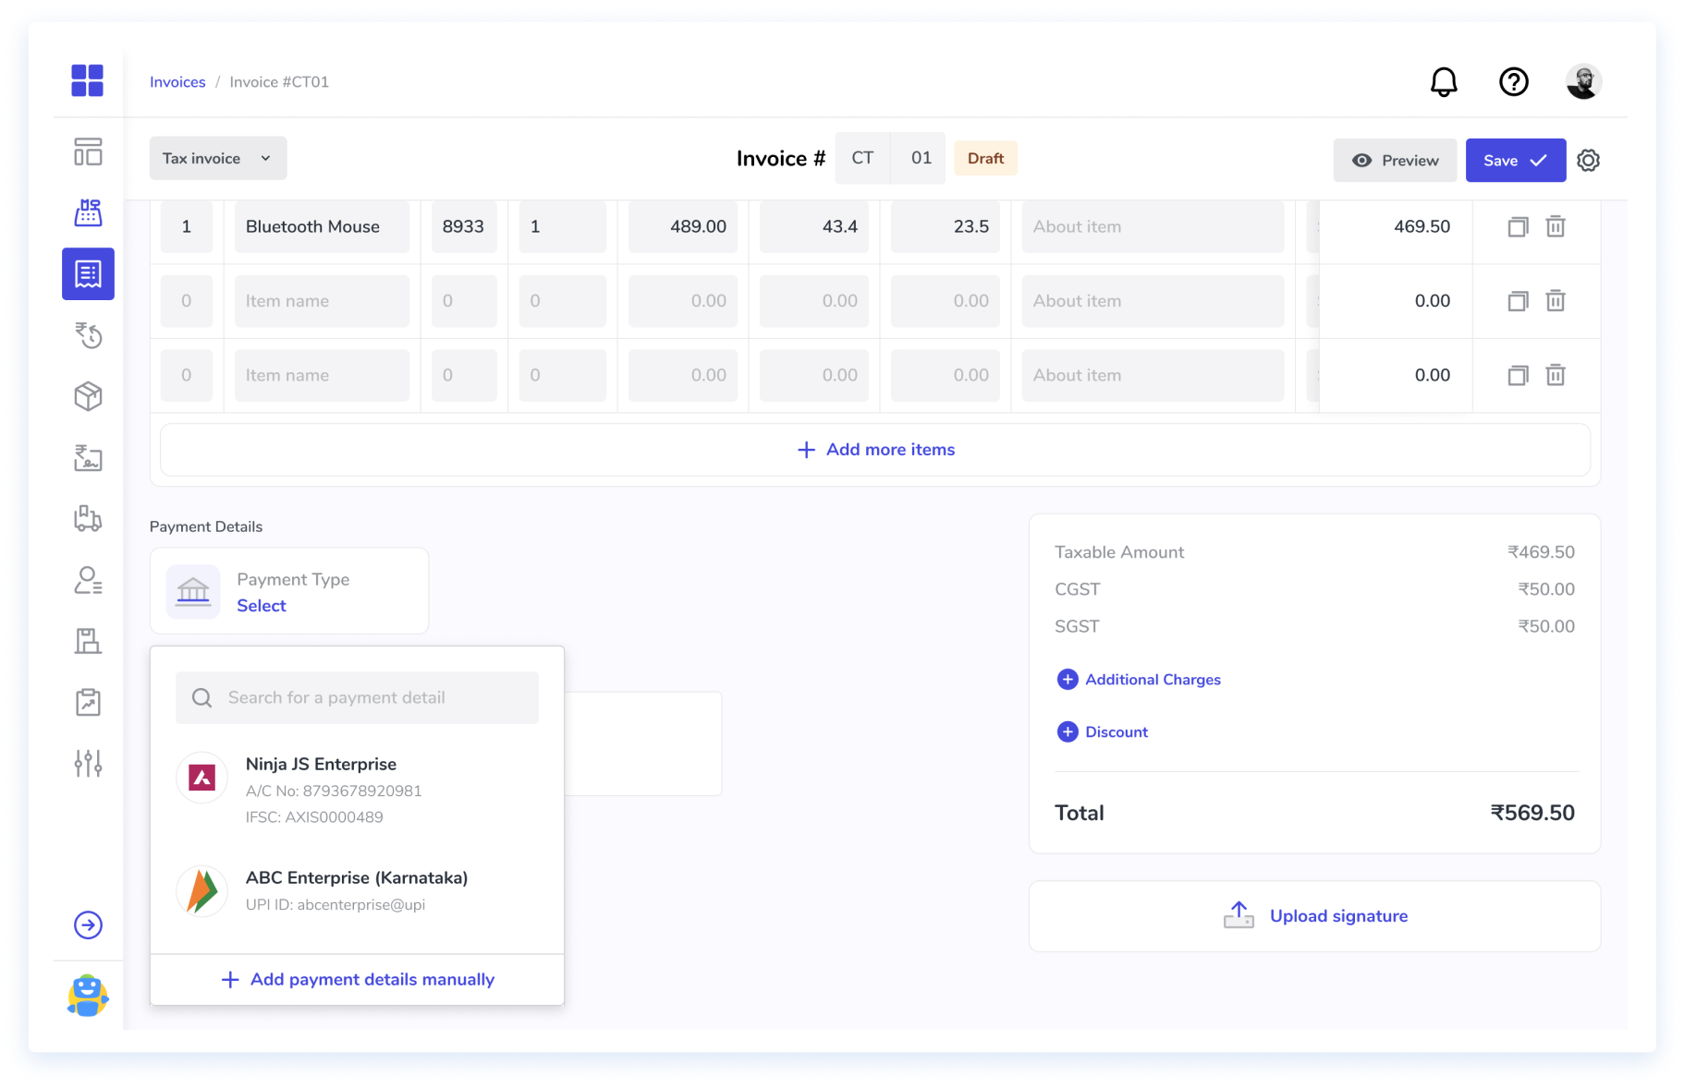Open invoice settings gear icon
This screenshot has height=1087, width=1684.
tap(1588, 160)
